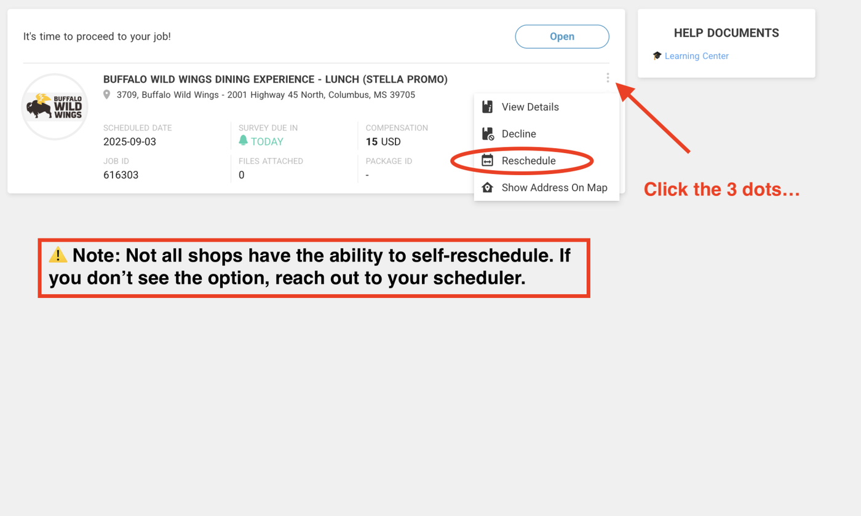Click the compensation value 15 USD
Viewport: 861px width, 516px height.
point(383,142)
